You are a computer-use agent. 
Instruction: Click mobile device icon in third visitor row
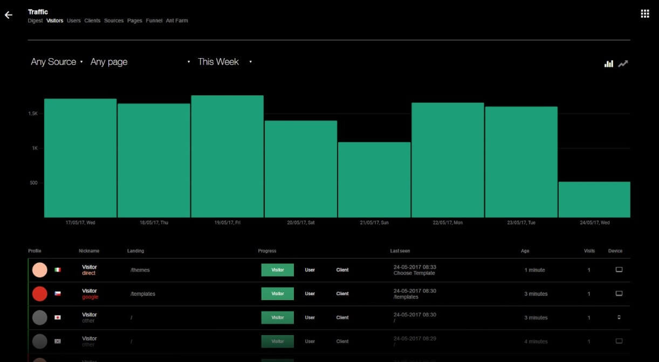619,317
